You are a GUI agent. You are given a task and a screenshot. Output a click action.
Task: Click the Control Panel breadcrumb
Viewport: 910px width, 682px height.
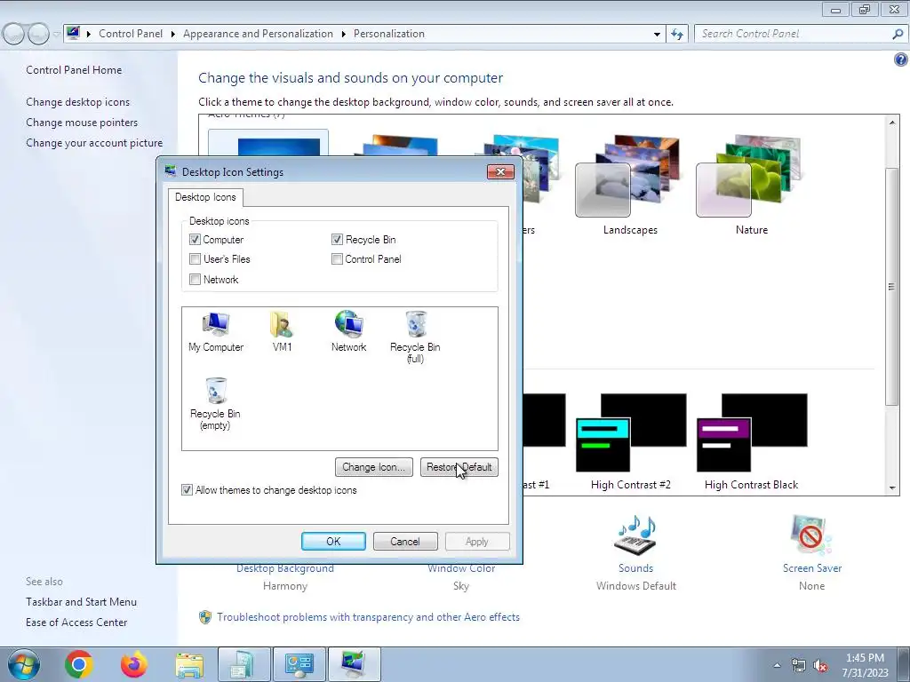click(x=131, y=34)
